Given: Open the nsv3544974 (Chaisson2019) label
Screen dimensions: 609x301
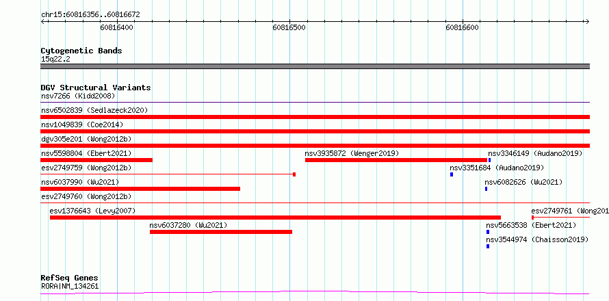Looking at the screenshot, I should [538, 239].
